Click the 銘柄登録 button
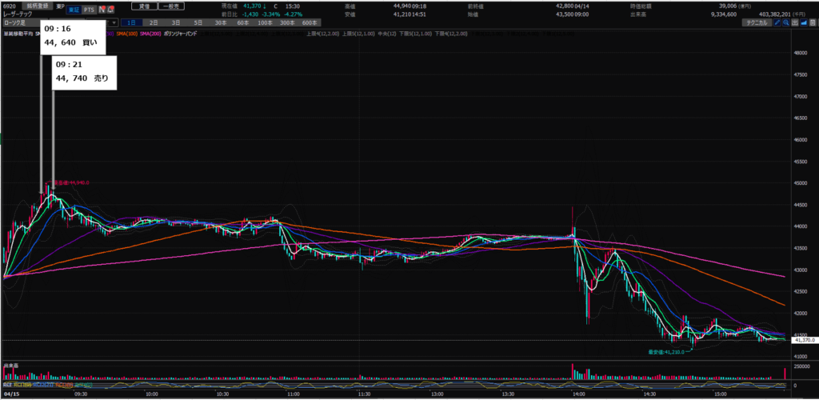The width and height of the screenshot is (819, 400). point(39,6)
